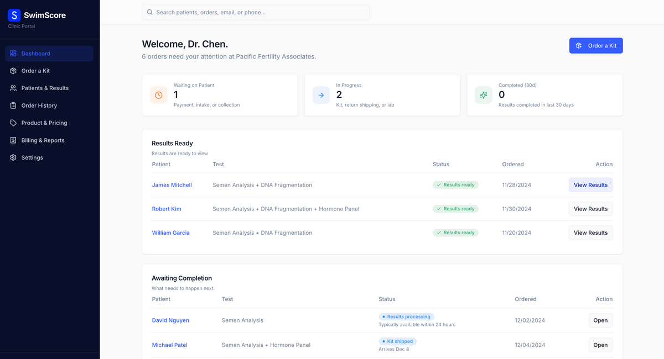This screenshot has width=664, height=359.
Task: Click the Results processing status badge
Action: 406,316
